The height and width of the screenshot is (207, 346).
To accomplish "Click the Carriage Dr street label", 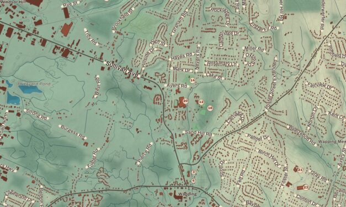I will [x=236, y=117].
